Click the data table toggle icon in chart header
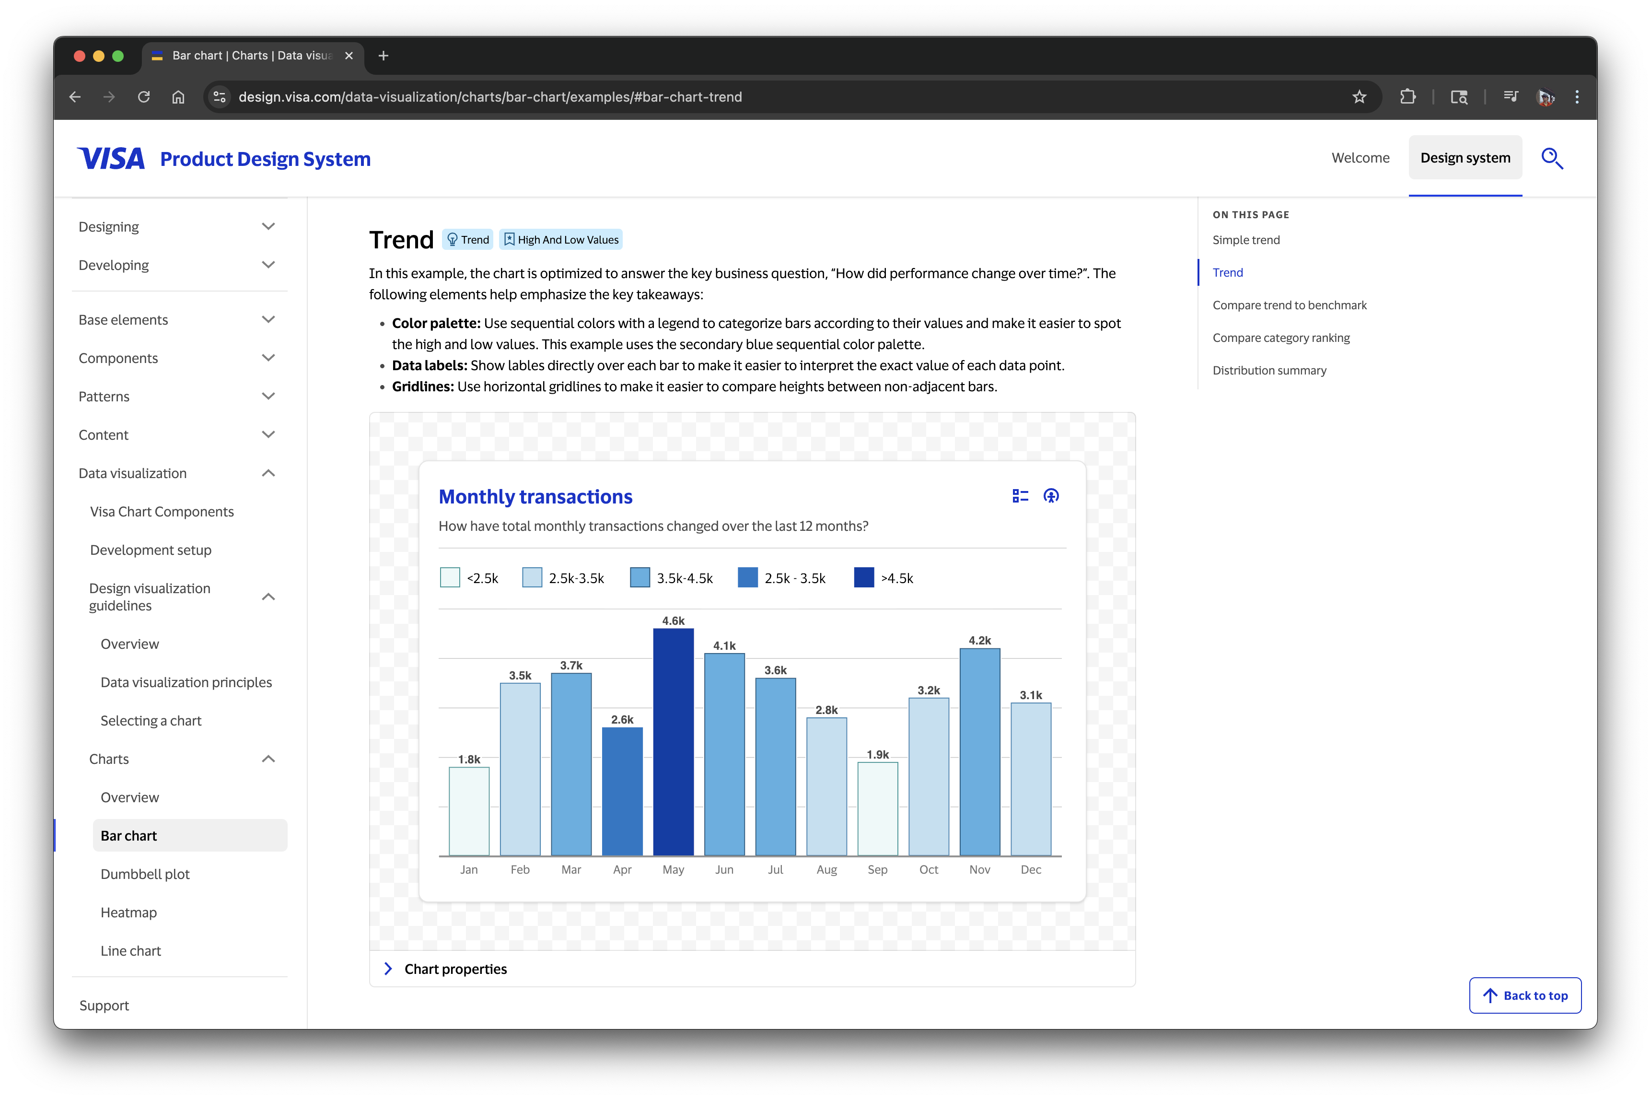The width and height of the screenshot is (1651, 1100). pos(1020,496)
